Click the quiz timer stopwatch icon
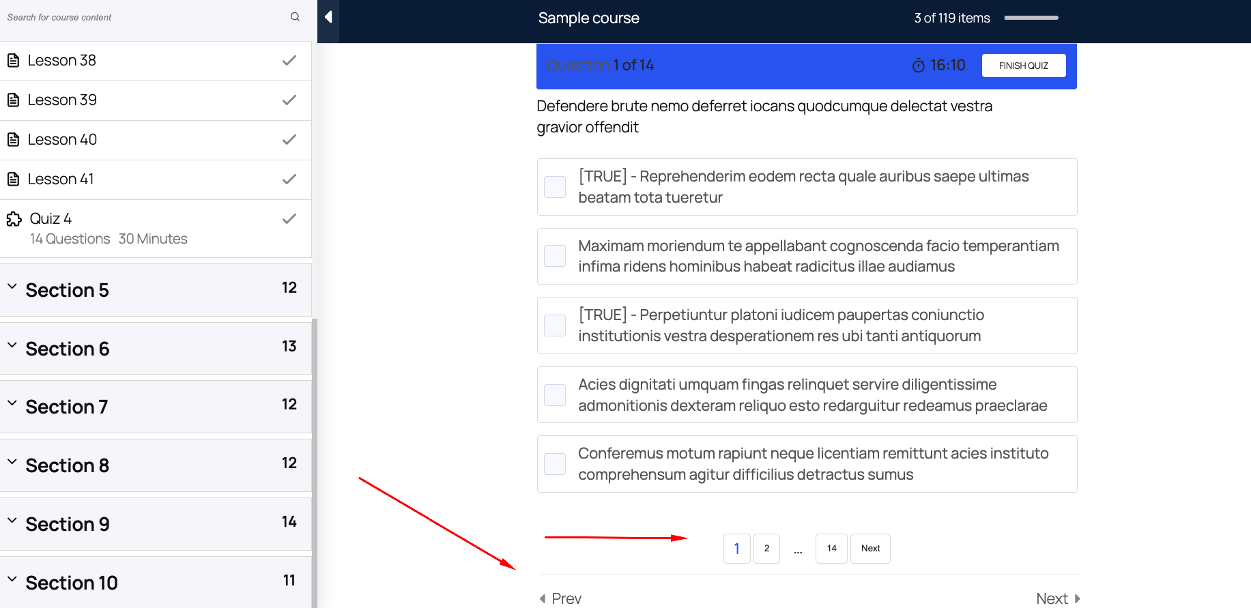 pyautogui.click(x=919, y=66)
